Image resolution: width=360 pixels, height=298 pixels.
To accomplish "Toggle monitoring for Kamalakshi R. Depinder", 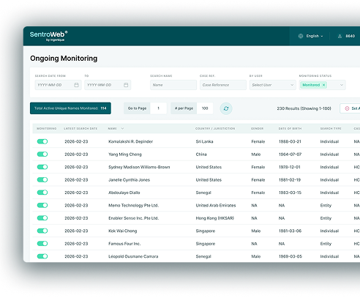I will [x=42, y=141].
